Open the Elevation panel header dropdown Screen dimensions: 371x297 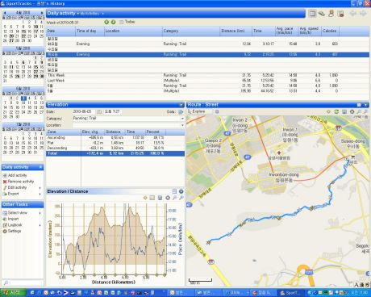click(x=181, y=105)
